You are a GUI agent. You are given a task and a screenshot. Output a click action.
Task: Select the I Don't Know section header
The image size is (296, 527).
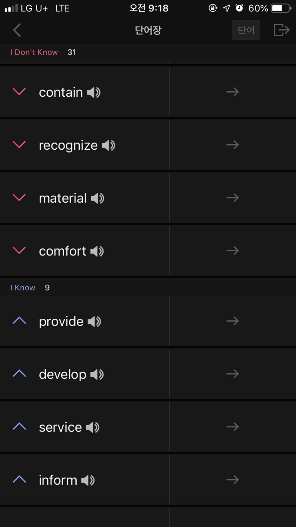[34, 52]
